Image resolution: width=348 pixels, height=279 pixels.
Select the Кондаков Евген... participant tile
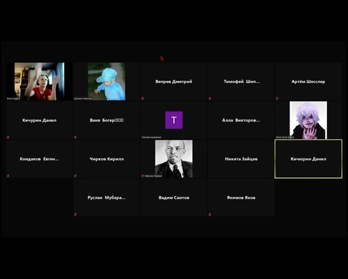click(40, 159)
